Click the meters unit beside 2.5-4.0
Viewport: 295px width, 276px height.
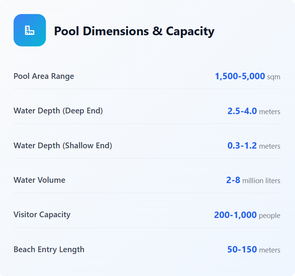tap(270, 112)
